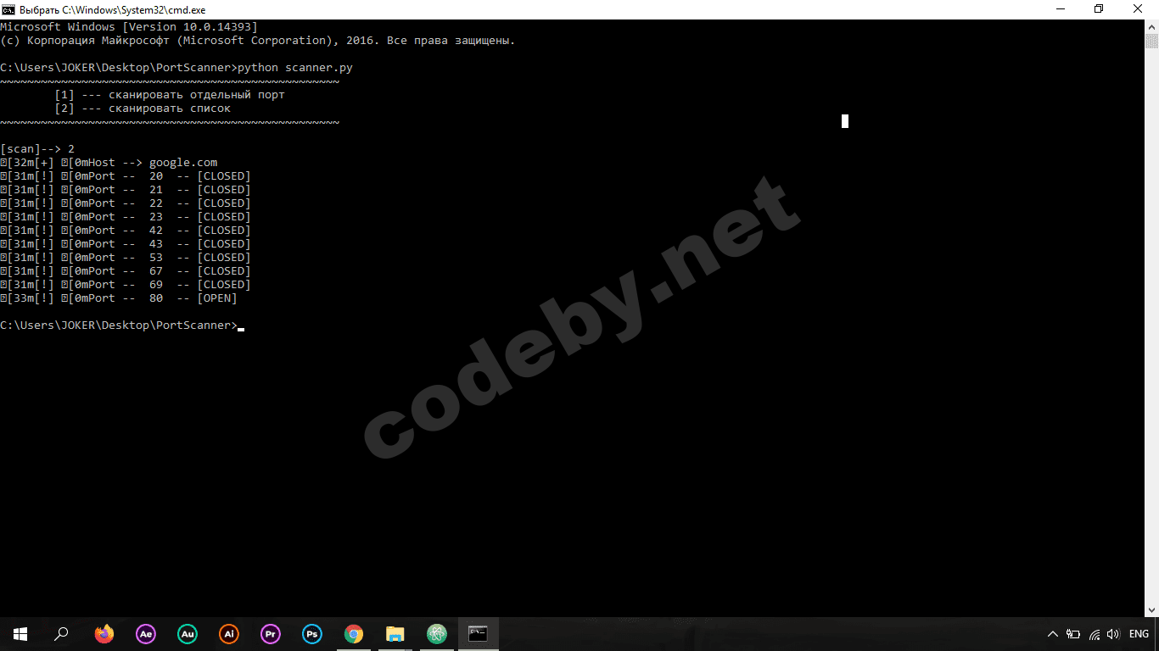Open the volume speaker icon
Screen dimensions: 1159x651
click(x=1113, y=634)
